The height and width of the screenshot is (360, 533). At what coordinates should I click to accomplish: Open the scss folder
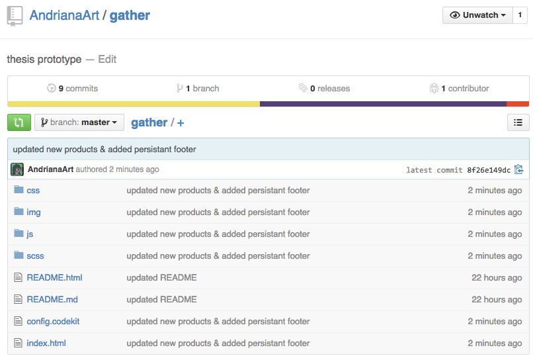tap(35, 256)
